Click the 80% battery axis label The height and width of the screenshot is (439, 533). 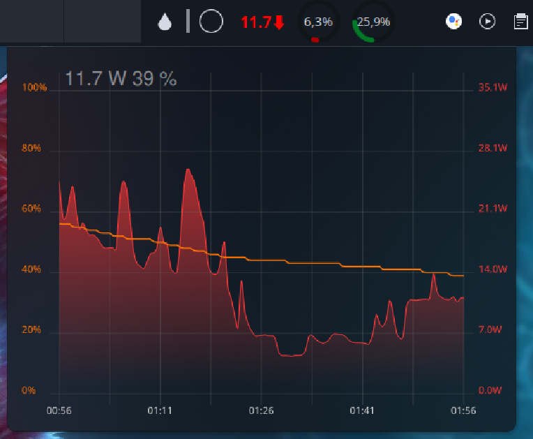click(31, 148)
